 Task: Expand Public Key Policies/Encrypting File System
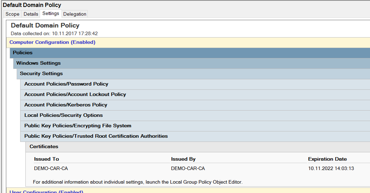(x=78, y=126)
